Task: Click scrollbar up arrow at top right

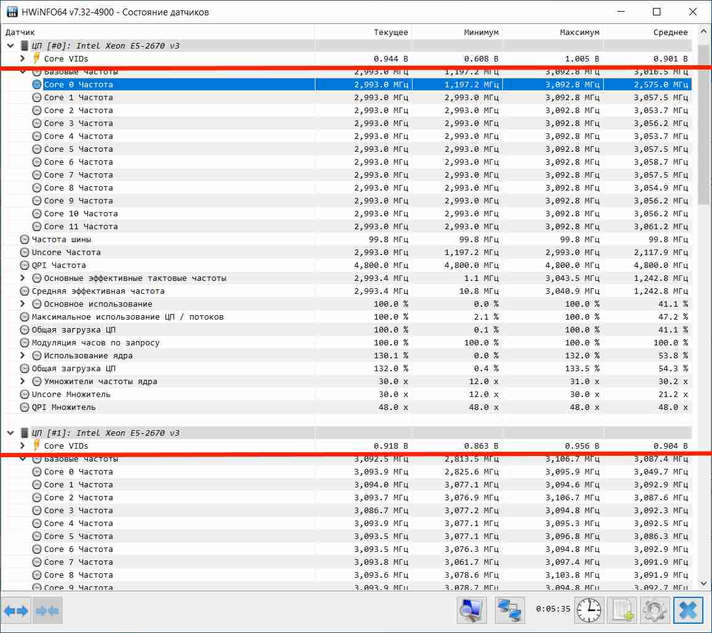Action: (x=703, y=32)
